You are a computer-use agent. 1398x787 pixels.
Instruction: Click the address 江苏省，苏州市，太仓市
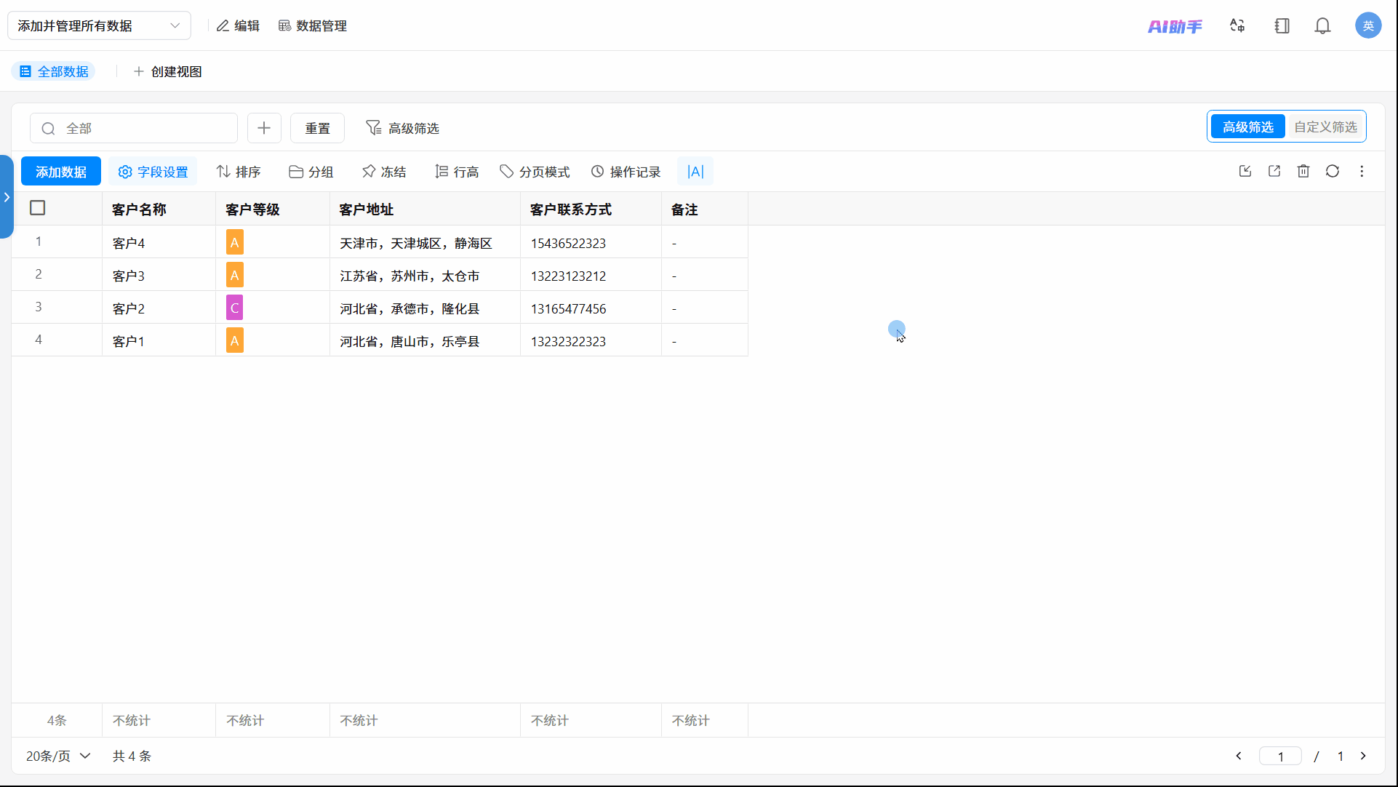tap(410, 276)
